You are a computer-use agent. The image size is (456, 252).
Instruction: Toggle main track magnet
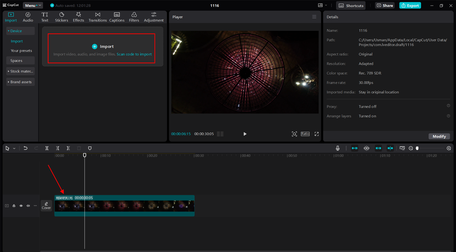tap(355, 148)
